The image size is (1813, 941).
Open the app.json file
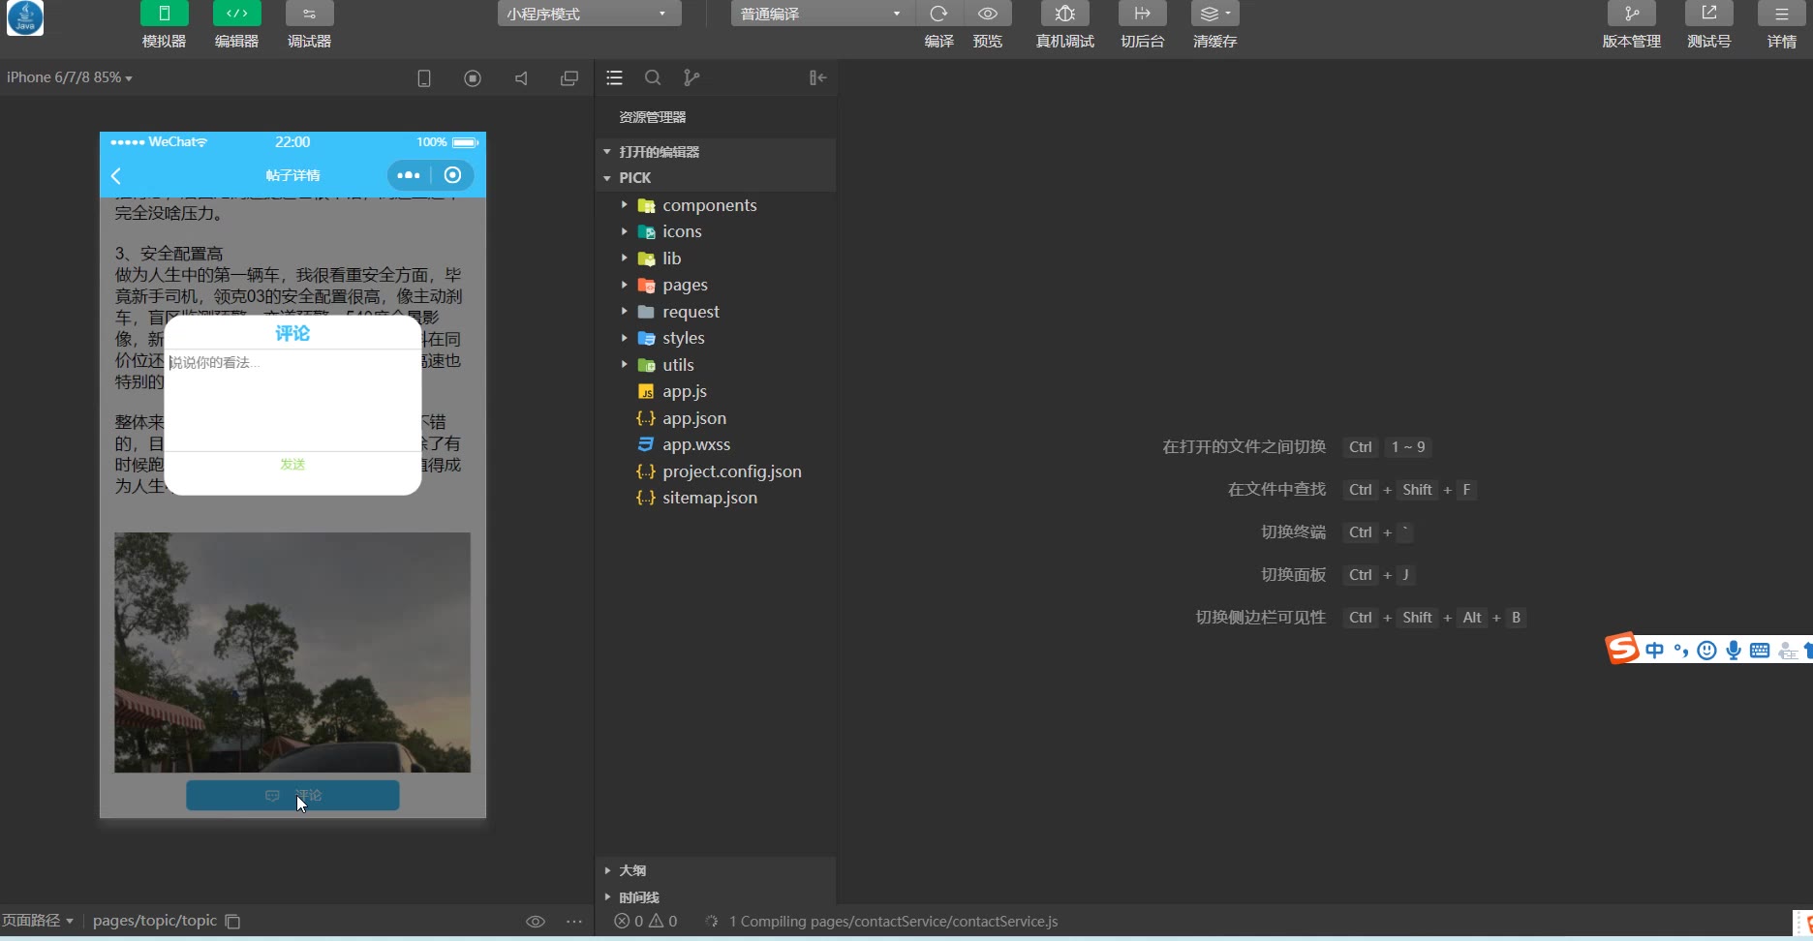point(716,418)
